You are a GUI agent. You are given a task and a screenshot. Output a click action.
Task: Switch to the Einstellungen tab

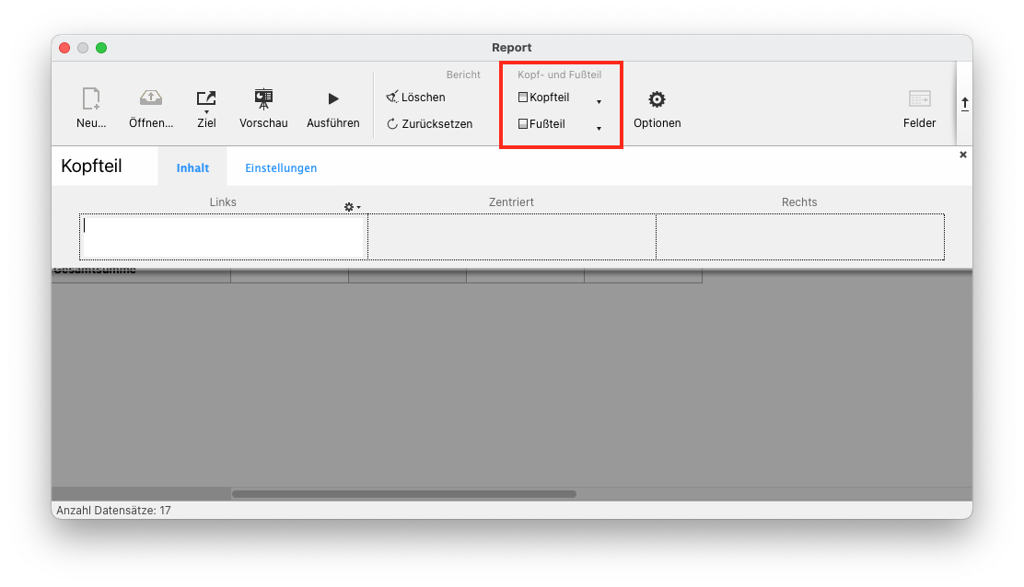(x=281, y=168)
